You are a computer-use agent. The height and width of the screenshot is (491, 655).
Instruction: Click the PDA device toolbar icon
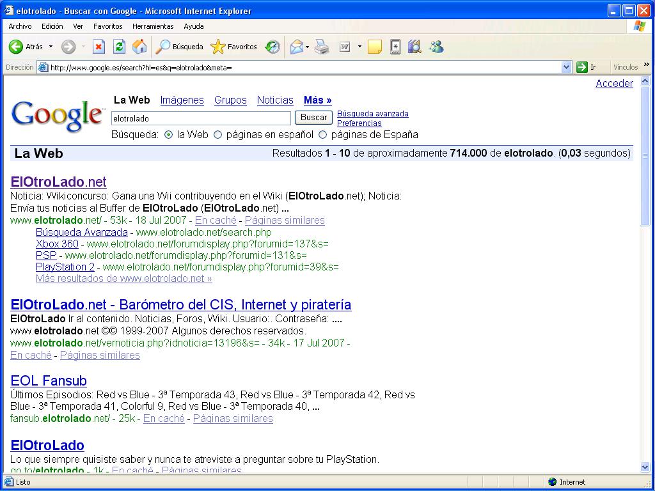pos(395,47)
